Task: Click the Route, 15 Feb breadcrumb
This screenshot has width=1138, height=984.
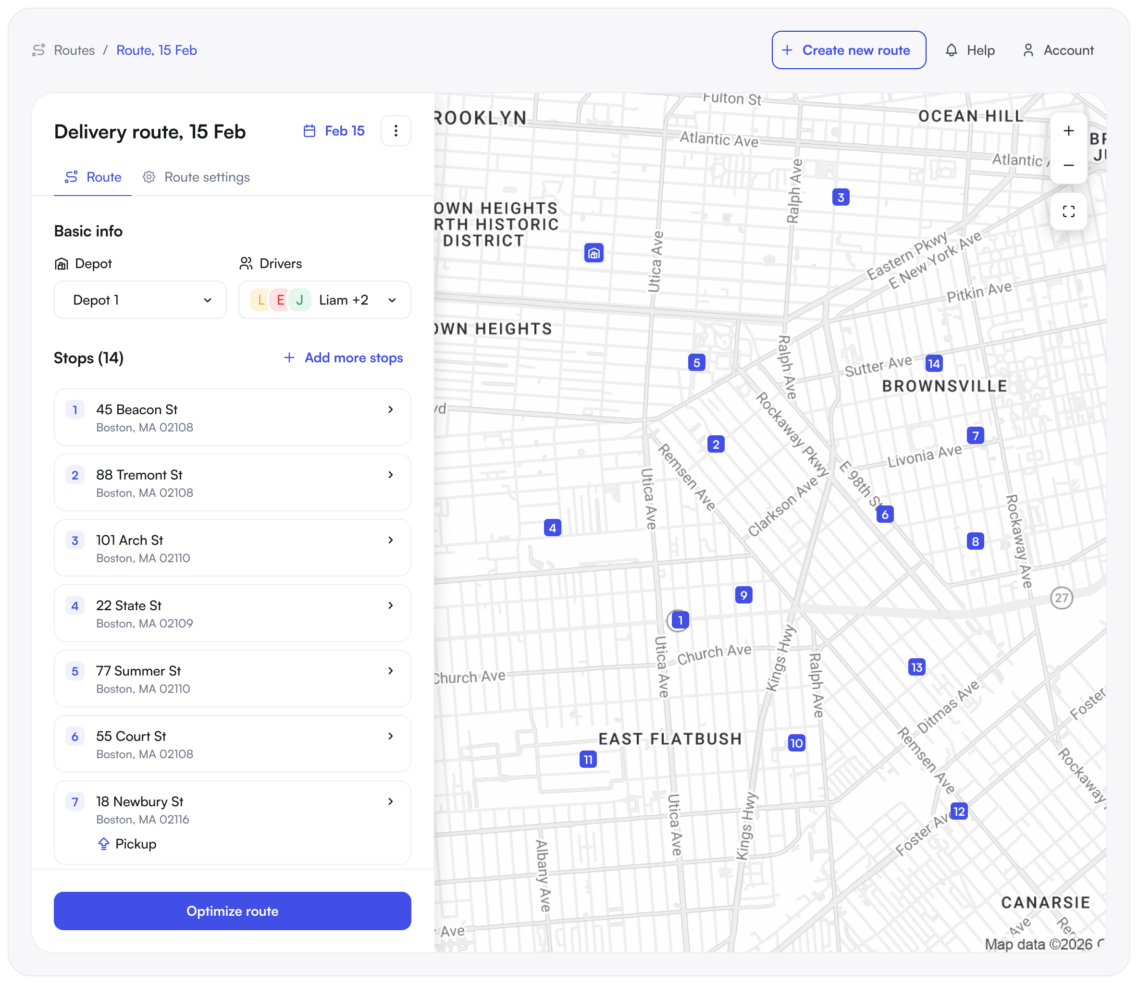Action: [x=157, y=50]
